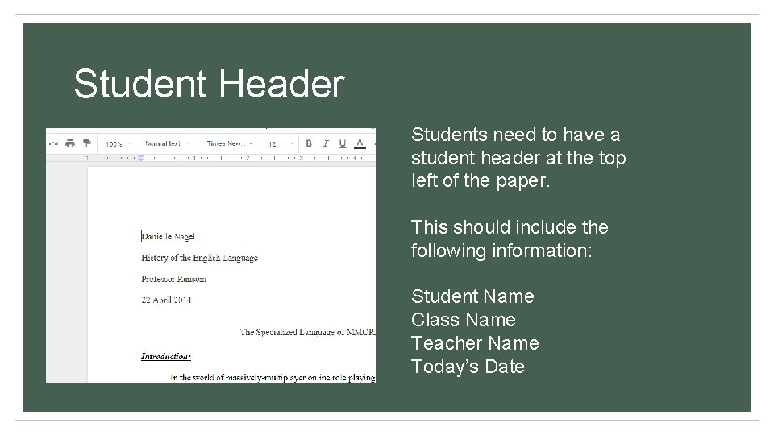The height and width of the screenshot is (435, 774).
Task: Open the Normal text style dropdown
Action: 168,143
